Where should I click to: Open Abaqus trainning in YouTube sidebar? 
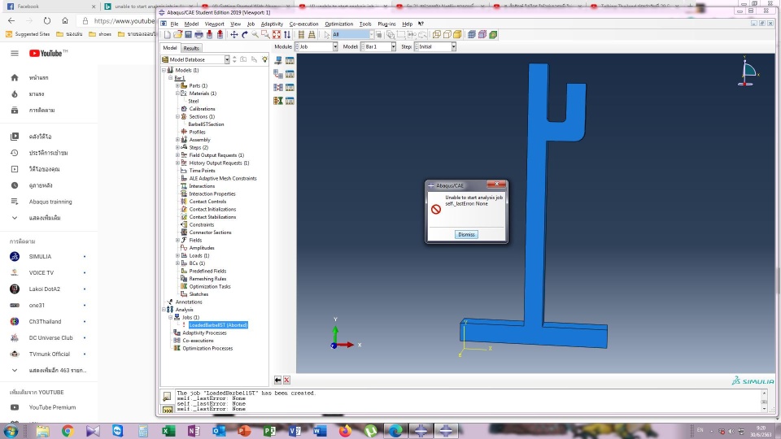pyautogui.click(x=50, y=202)
